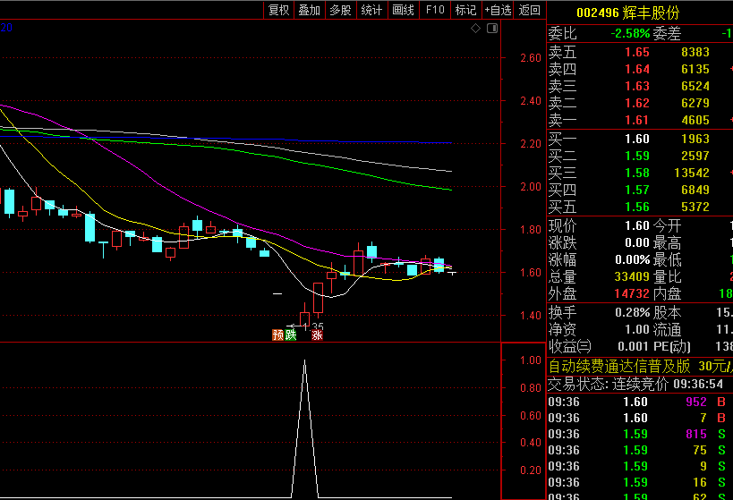Screen dimensions: 733x500
Task: Click the 预 marker on chart
Action: click(x=277, y=335)
